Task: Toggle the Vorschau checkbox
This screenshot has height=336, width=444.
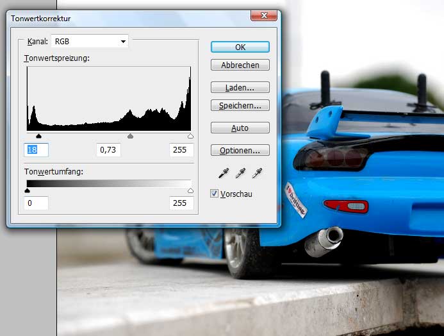Action: coord(215,194)
